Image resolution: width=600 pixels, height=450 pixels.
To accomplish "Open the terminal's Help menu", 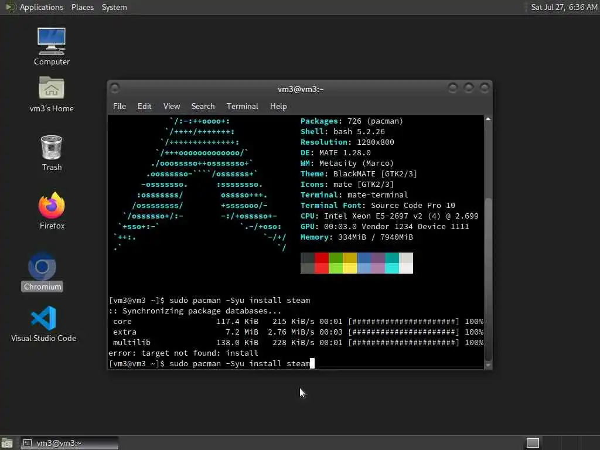I will [278, 107].
